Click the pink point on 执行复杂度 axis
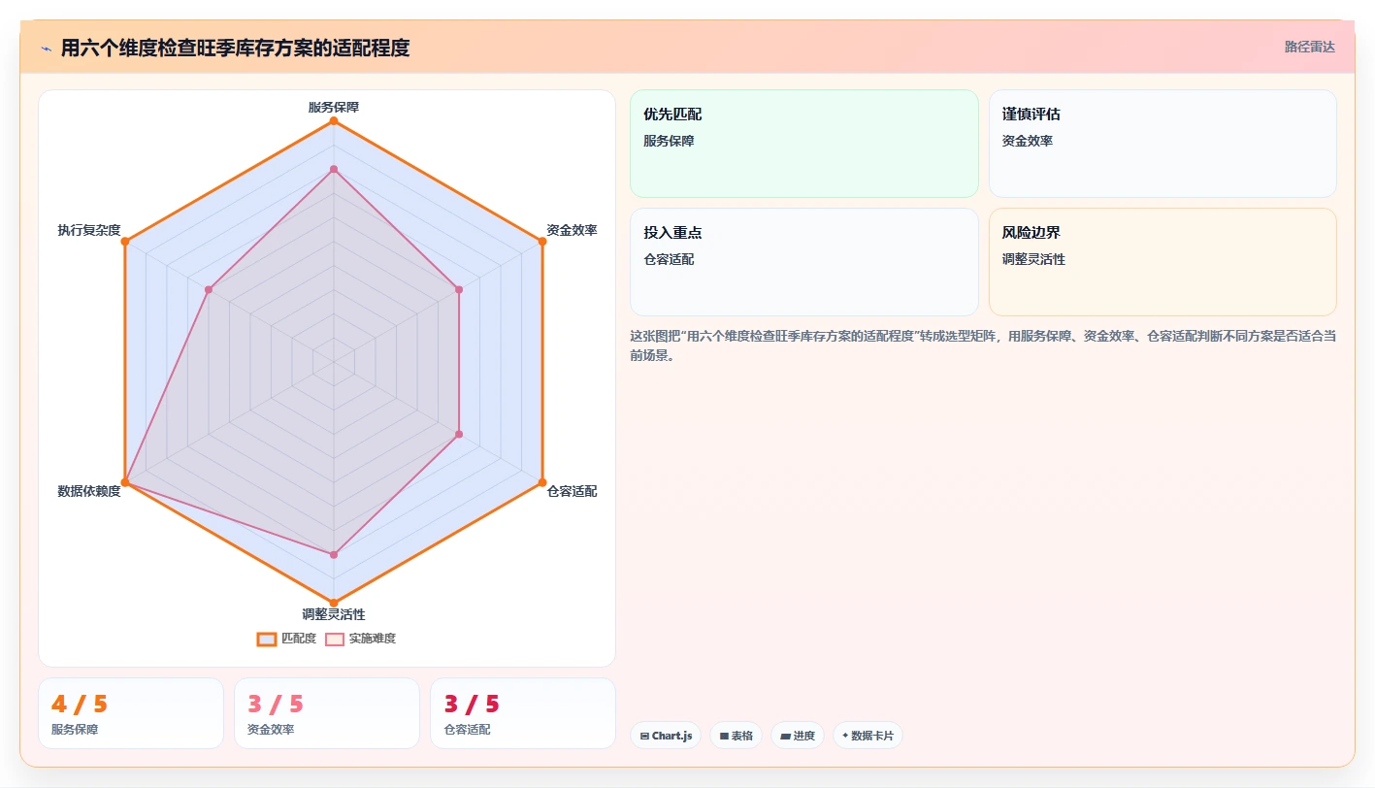 (x=209, y=289)
